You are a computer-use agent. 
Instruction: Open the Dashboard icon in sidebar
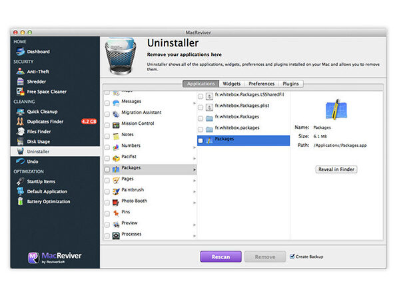tap(20, 52)
